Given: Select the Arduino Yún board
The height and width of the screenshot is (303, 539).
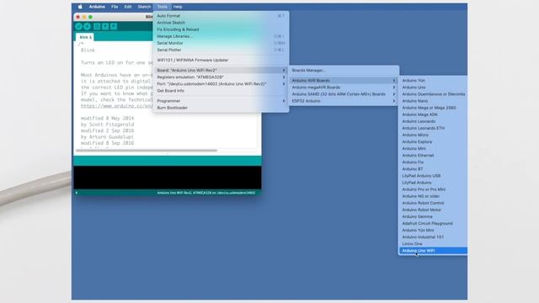Looking at the screenshot, I should click(x=433, y=81).
